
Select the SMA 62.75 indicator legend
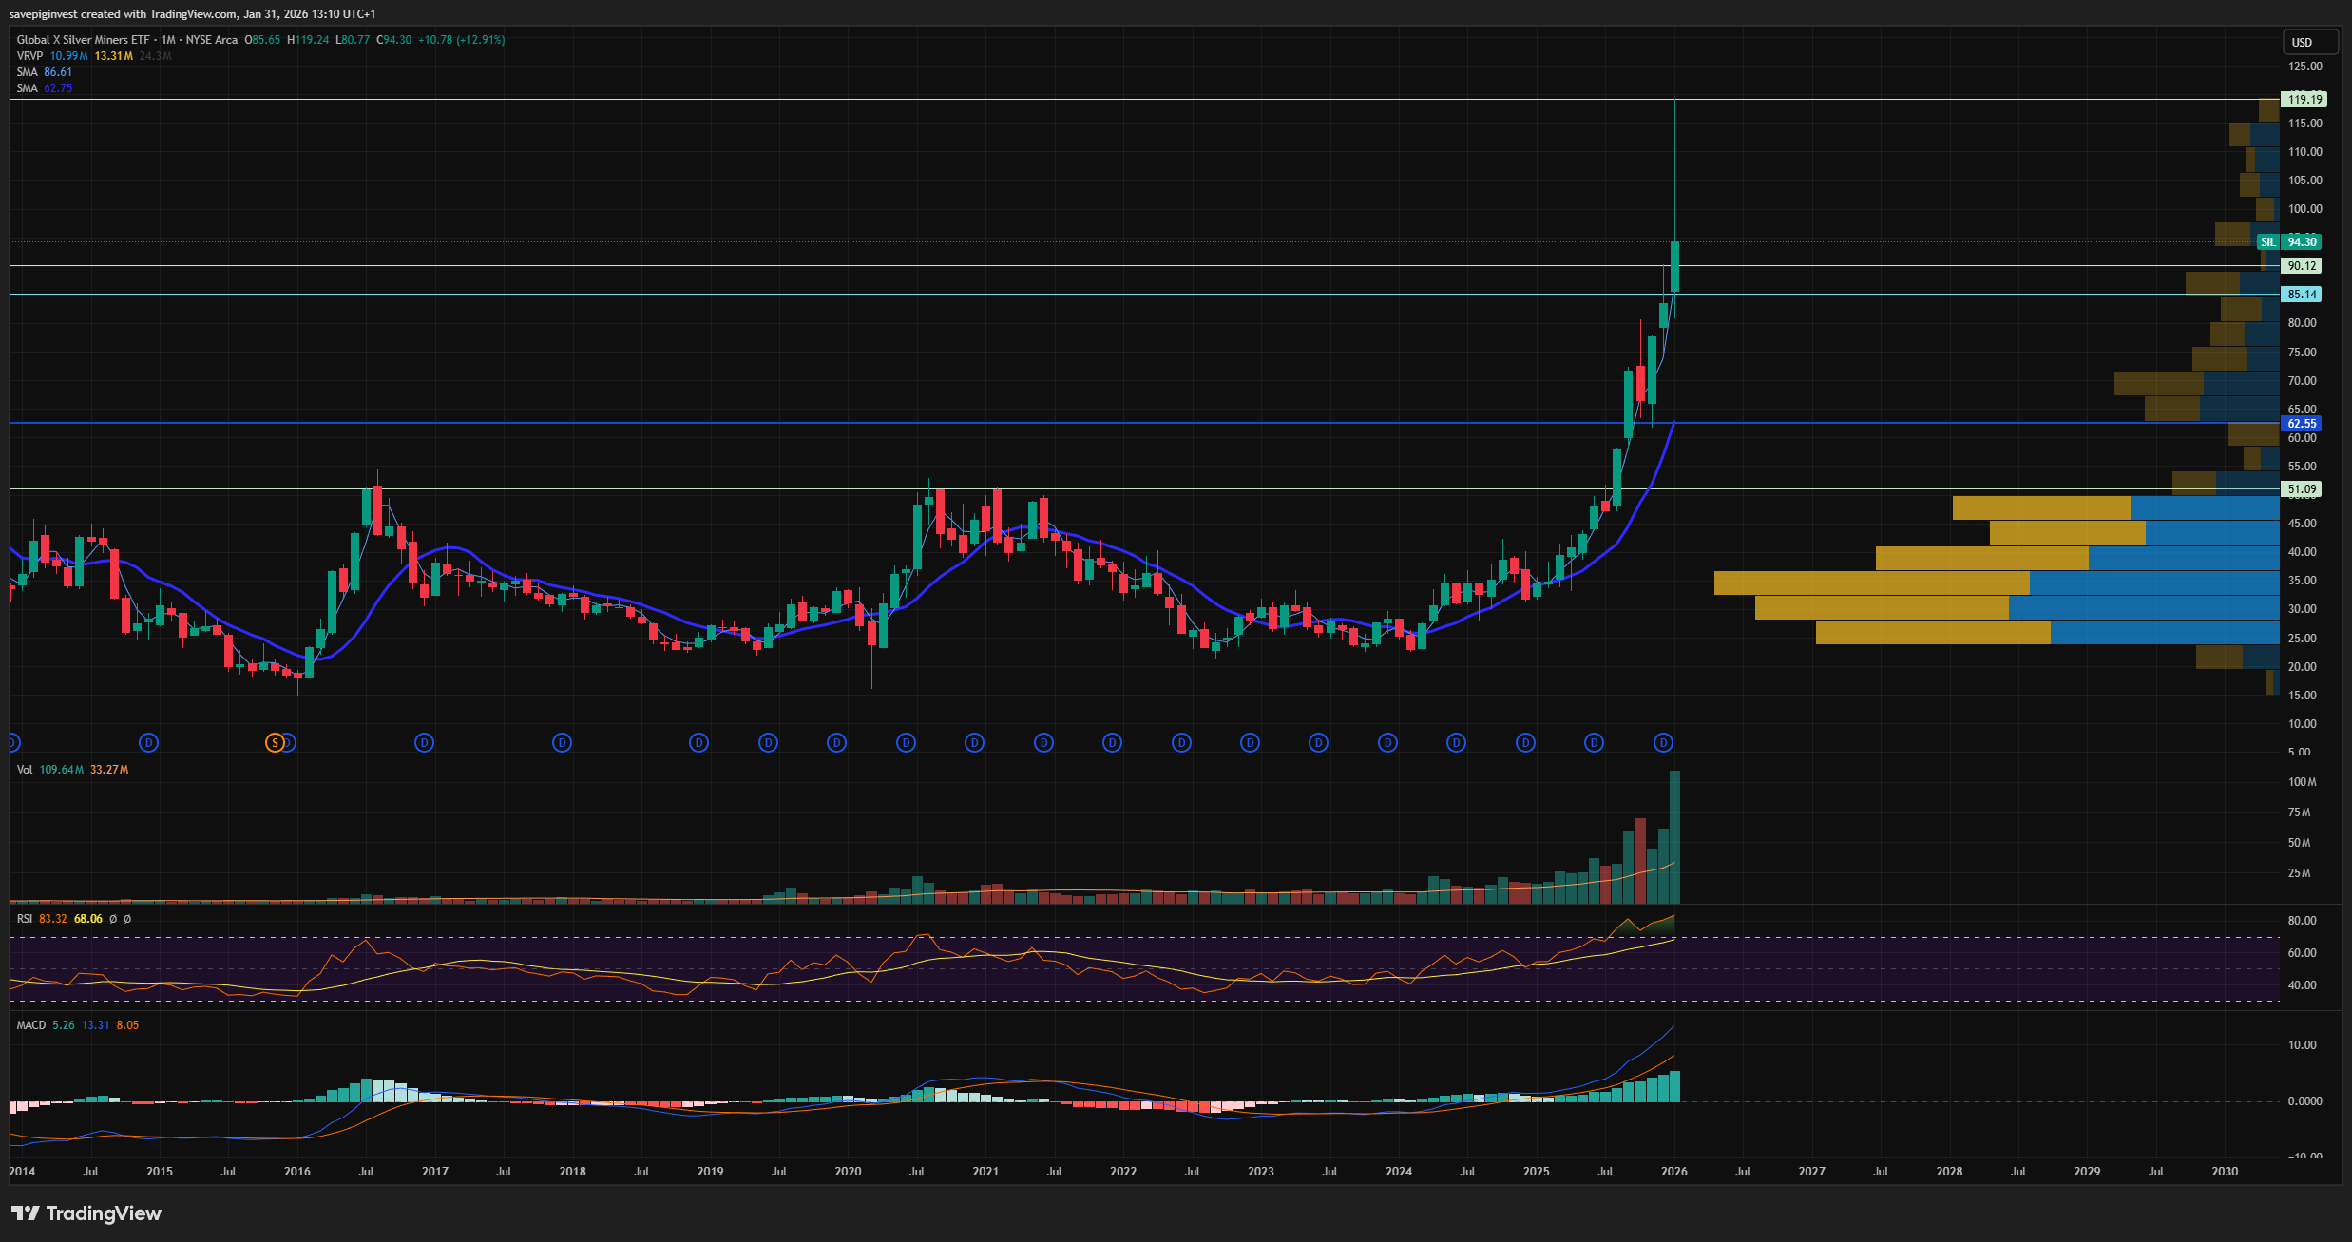click(27, 88)
